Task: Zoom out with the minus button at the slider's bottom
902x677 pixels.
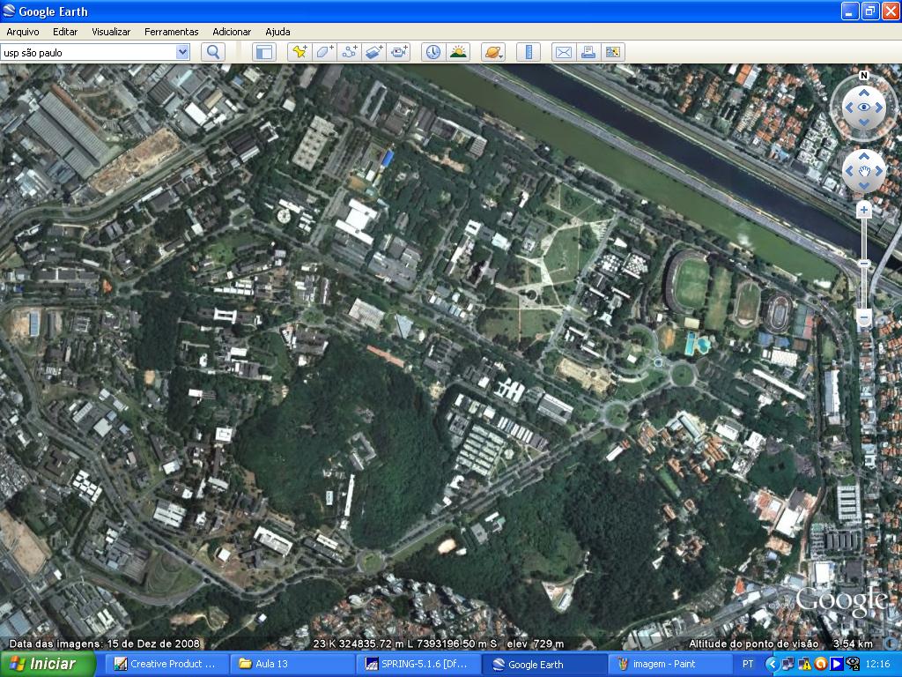Action: tap(863, 317)
